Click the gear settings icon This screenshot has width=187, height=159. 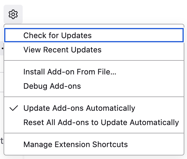coord(13,14)
